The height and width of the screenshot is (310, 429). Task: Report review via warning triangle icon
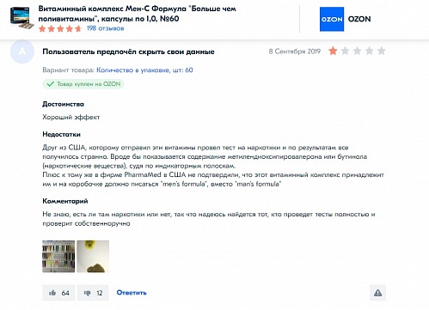pos(377,293)
